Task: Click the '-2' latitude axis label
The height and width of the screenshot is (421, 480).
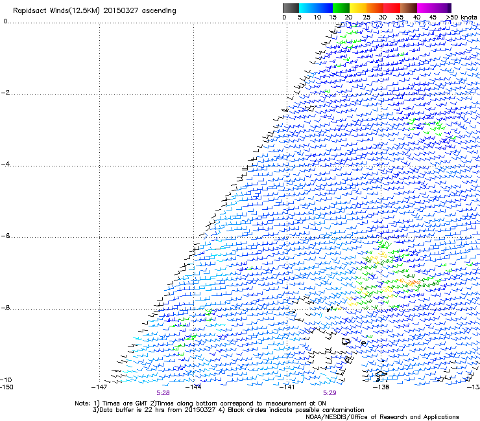Action: click(6, 93)
